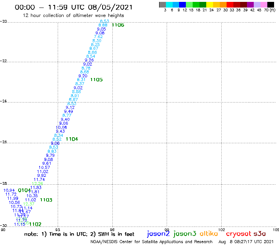This screenshot has width=279, height=245.
Task: Select the wave height value '8.31'
Action: [81, 80]
